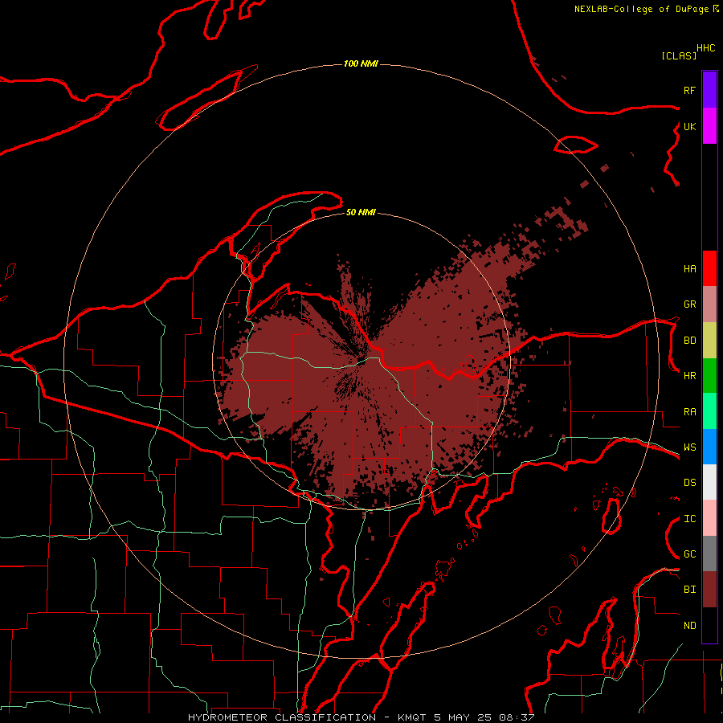The width and height of the screenshot is (723, 723).
Task: Click the KMQT station identifier
Action: click(413, 717)
